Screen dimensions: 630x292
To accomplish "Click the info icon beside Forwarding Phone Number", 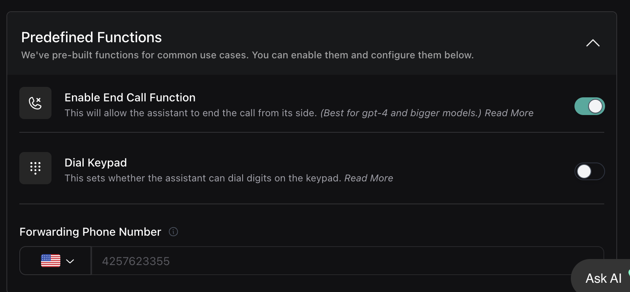I will [173, 232].
